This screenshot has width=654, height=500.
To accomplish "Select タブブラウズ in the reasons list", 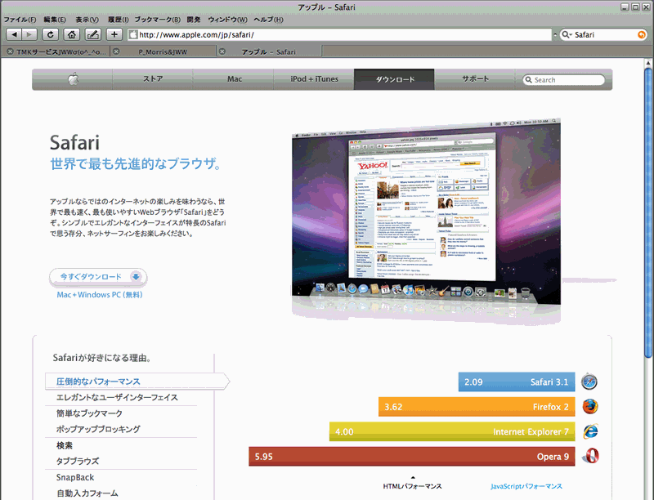I will (78, 462).
